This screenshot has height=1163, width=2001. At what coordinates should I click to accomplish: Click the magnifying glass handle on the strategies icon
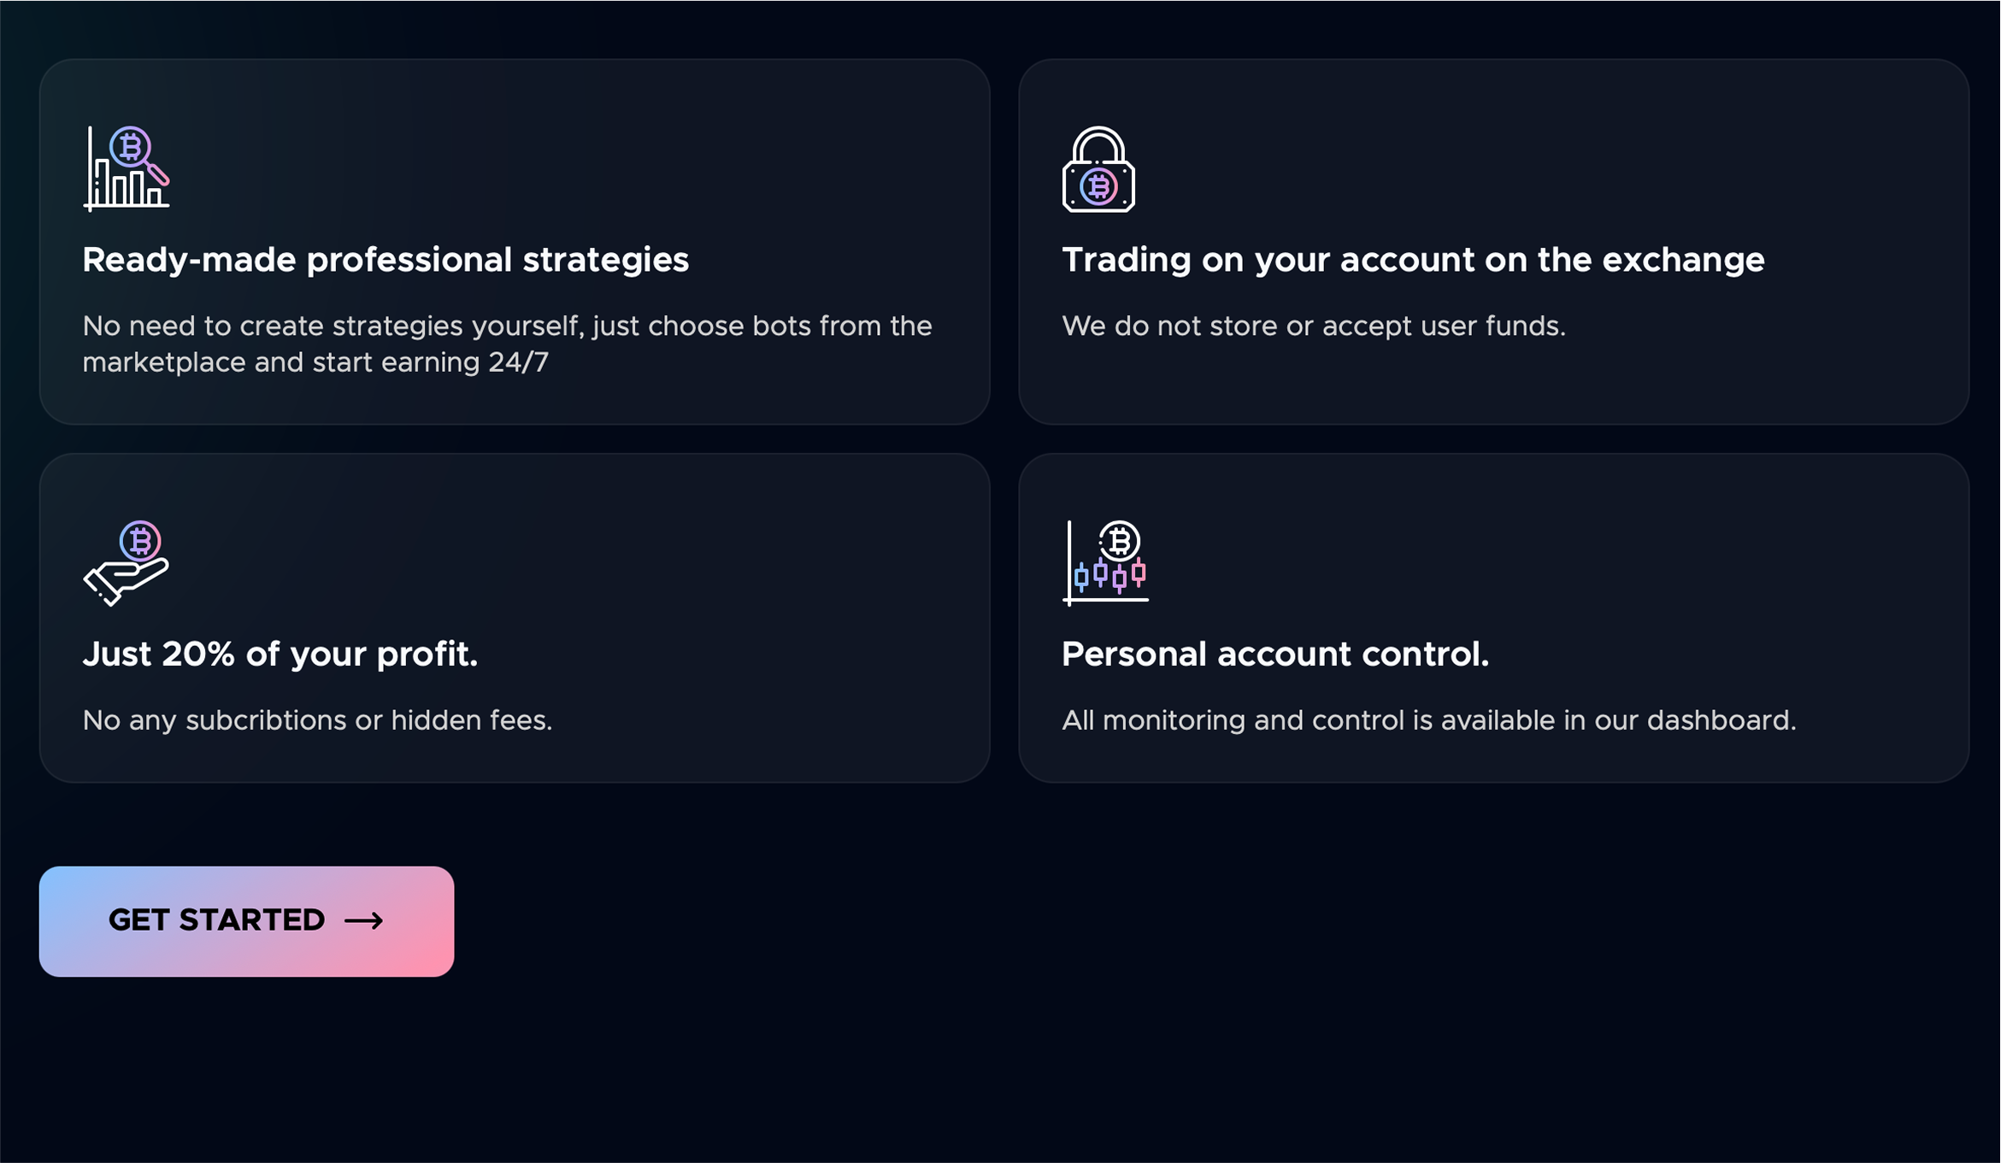coord(158,174)
